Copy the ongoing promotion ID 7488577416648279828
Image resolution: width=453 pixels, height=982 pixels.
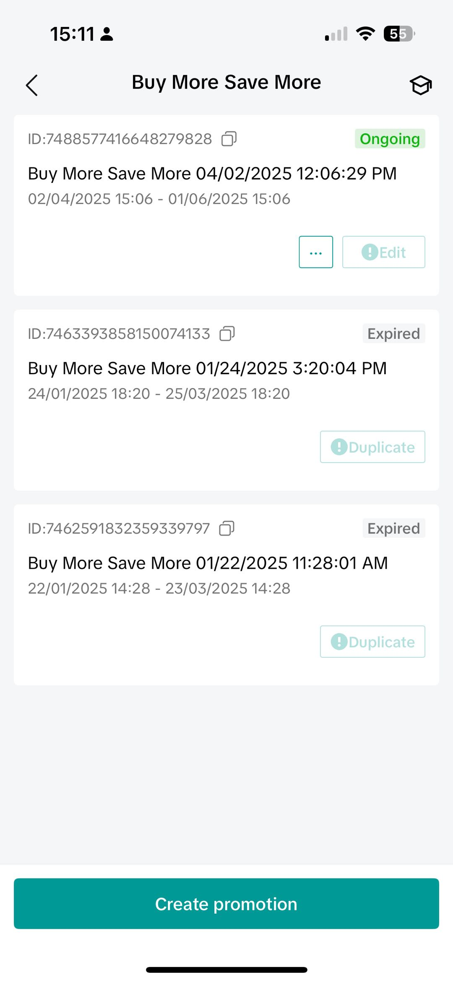coord(229,139)
